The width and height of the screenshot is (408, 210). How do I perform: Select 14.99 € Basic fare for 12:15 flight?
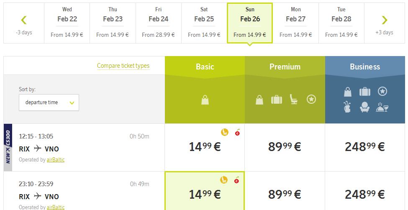pyautogui.click(x=205, y=147)
